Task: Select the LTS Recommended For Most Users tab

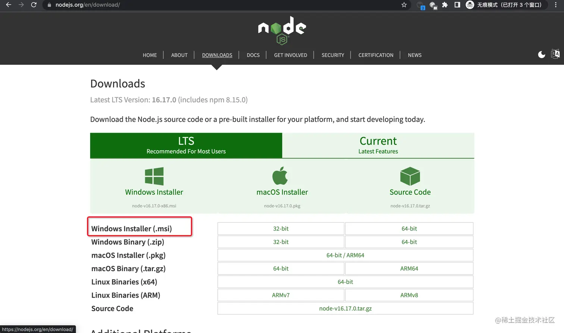Action: point(186,145)
